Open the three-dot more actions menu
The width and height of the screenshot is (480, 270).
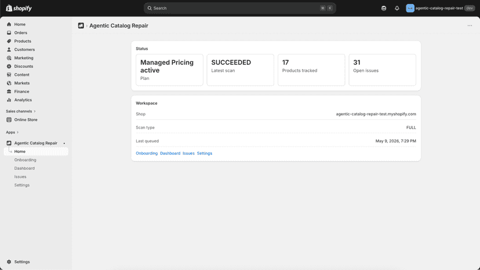tap(470, 25)
